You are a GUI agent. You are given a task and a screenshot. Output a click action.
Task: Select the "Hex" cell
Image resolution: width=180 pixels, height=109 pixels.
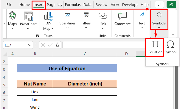[35, 92]
